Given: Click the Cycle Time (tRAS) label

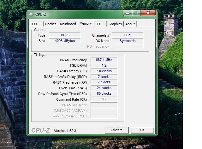Looking at the screenshot, I should click(x=73, y=88).
